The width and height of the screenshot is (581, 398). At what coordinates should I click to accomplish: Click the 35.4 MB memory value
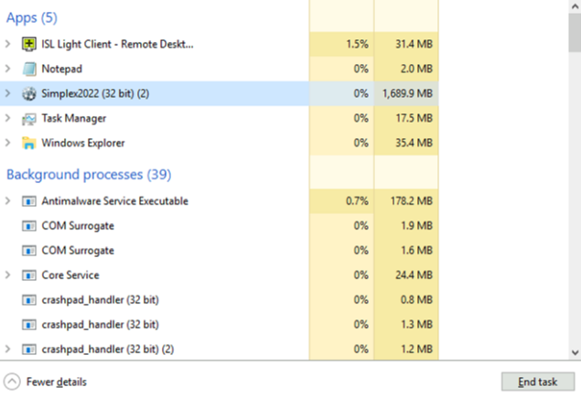tap(414, 143)
